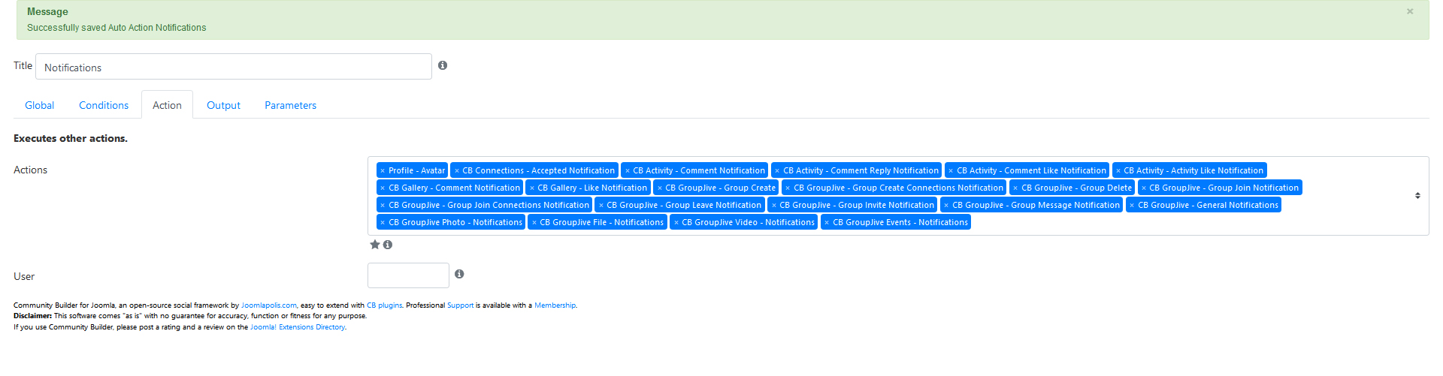This screenshot has height=376, width=1443.
Task: Click the Profile - Avatar tag label
Action: coord(416,171)
